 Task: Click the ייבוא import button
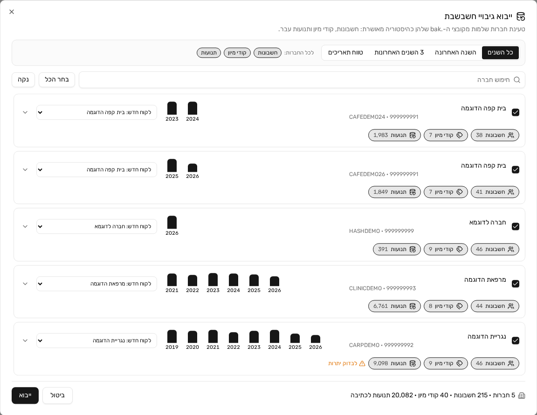click(25, 395)
